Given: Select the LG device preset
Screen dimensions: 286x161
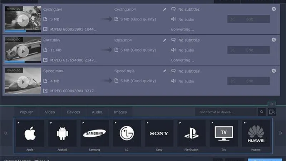Looking at the screenshot, I should click(x=127, y=133).
